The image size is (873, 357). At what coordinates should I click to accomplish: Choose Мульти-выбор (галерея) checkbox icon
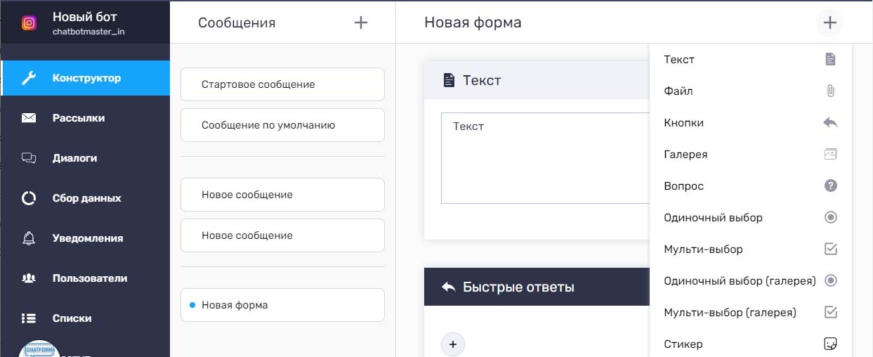(830, 313)
